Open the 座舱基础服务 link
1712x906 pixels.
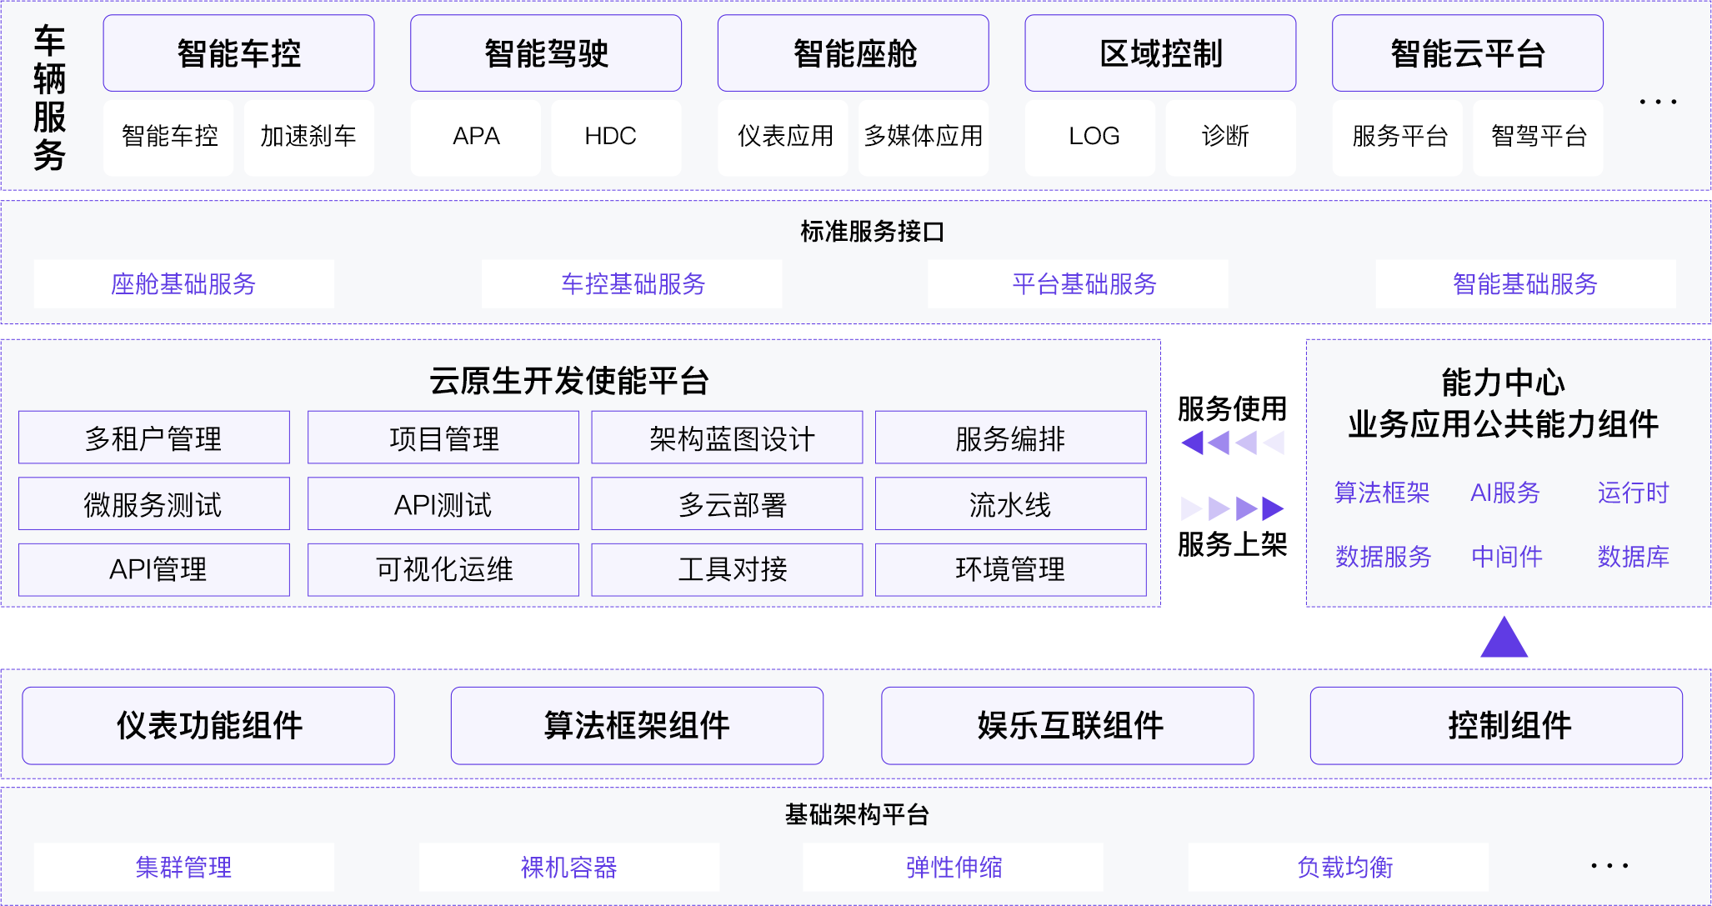183,284
